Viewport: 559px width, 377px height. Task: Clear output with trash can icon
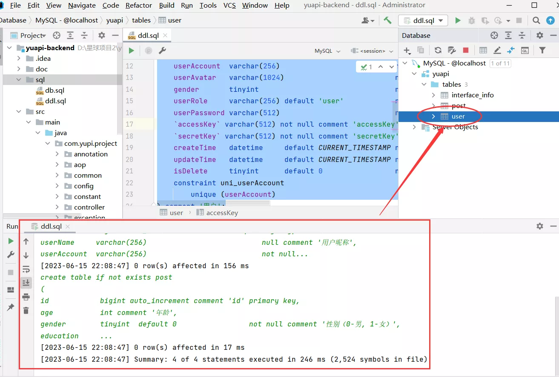26,310
